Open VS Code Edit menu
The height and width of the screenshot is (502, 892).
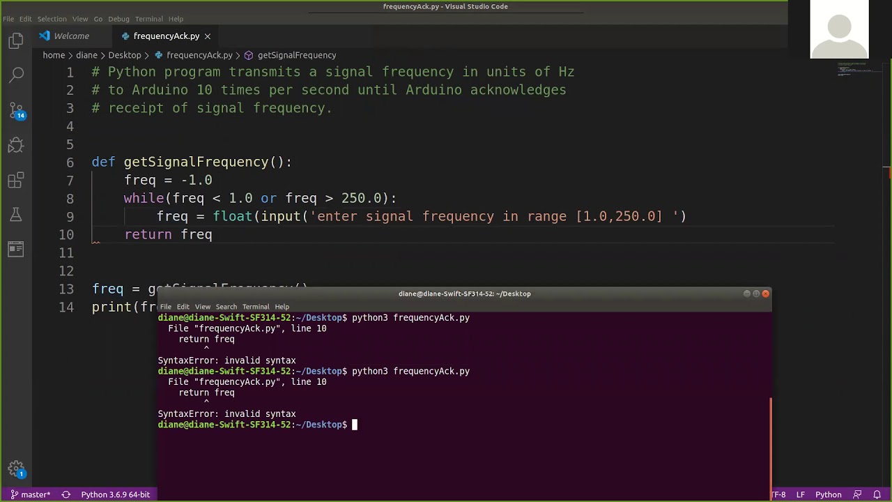26,19
